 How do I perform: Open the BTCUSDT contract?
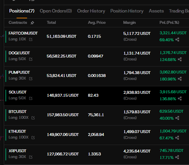17,112
